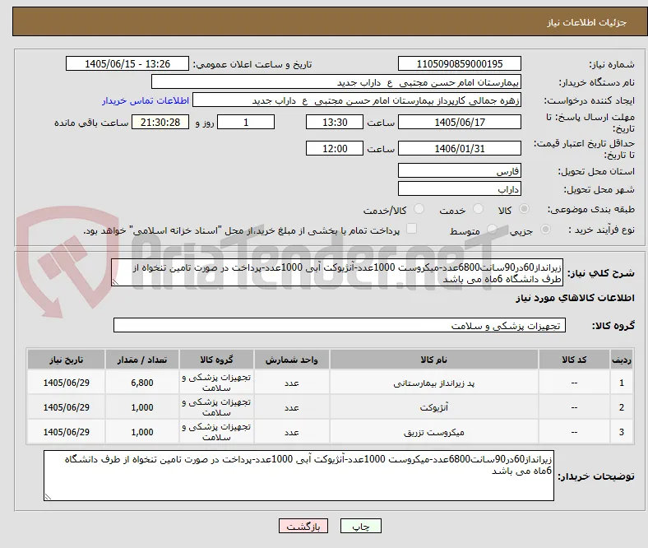The width and height of the screenshot is (648, 548).
Task: Click the چاپ print button
Action: coord(361,526)
